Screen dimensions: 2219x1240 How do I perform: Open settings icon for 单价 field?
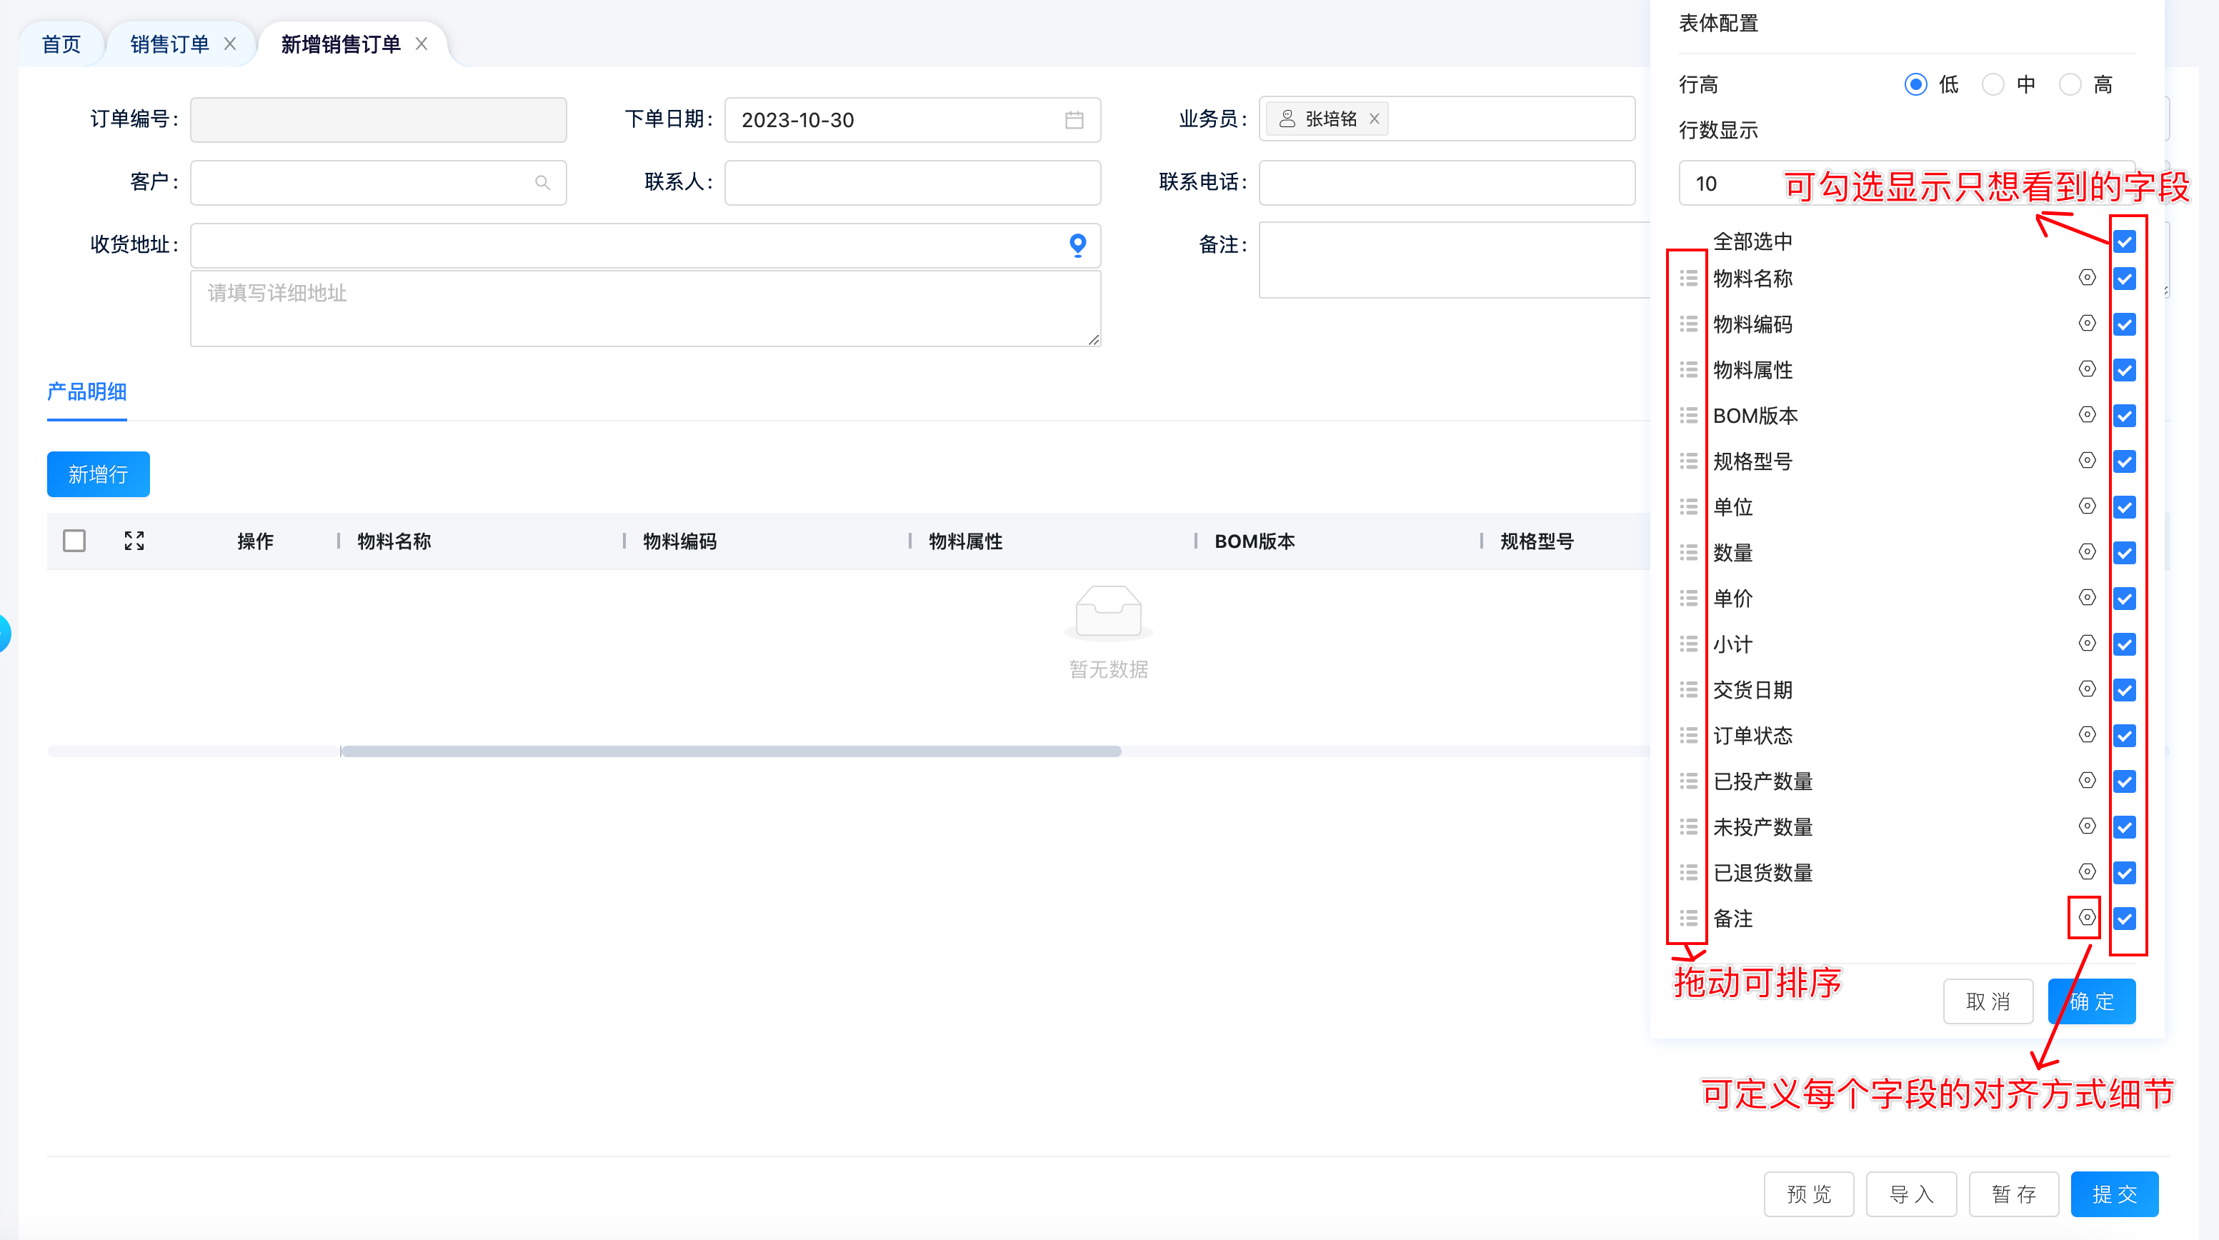pos(2086,598)
